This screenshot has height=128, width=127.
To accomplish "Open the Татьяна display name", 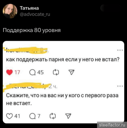I will (x=29, y=8).
